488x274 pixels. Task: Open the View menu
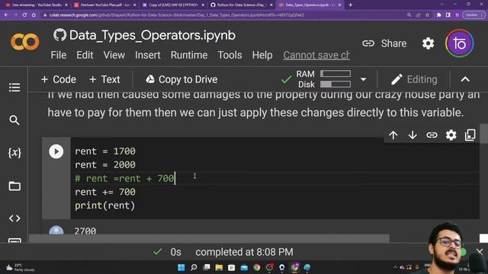(x=114, y=55)
